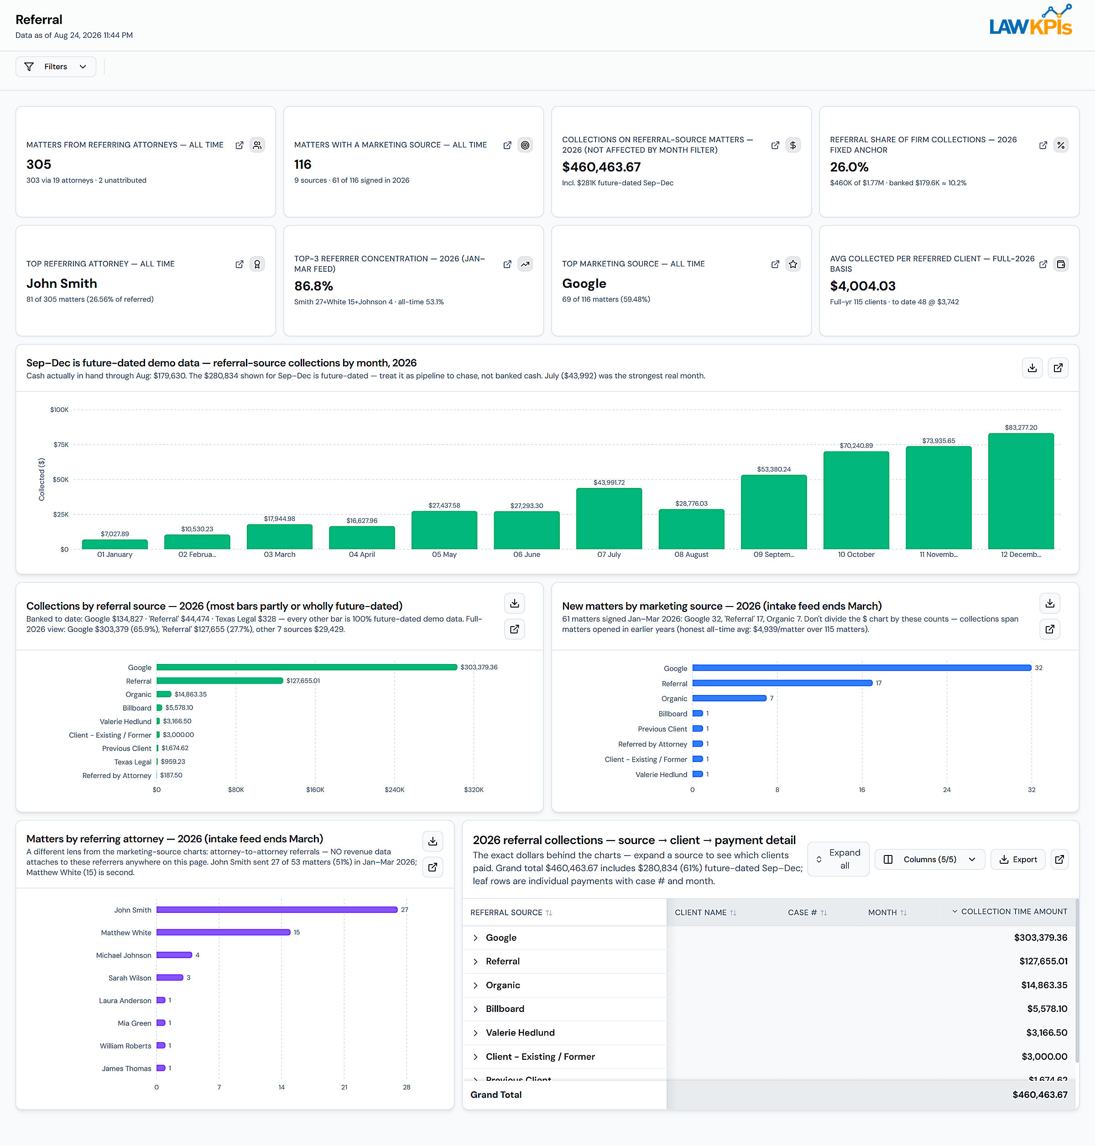
Task: Click the 12 December bar in monthly chart
Action: pos(1021,491)
